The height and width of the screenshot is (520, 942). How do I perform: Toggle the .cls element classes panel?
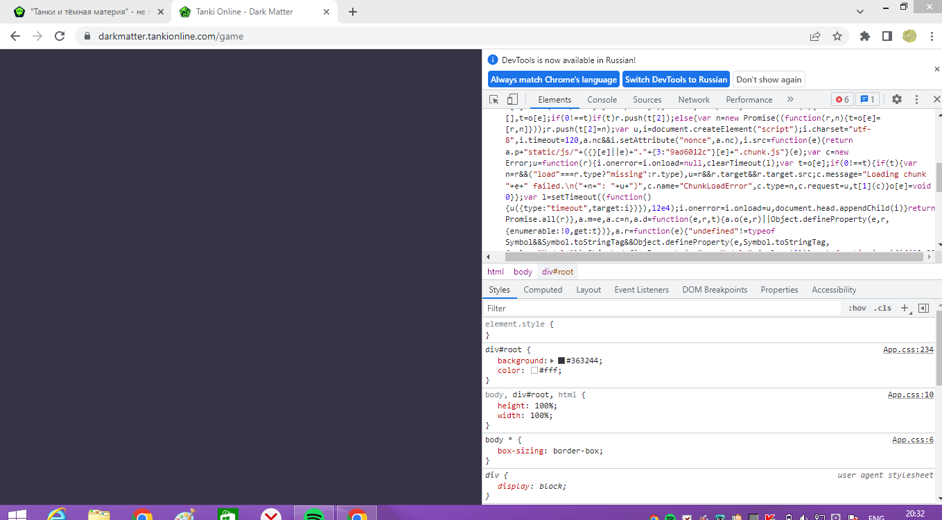click(x=882, y=308)
